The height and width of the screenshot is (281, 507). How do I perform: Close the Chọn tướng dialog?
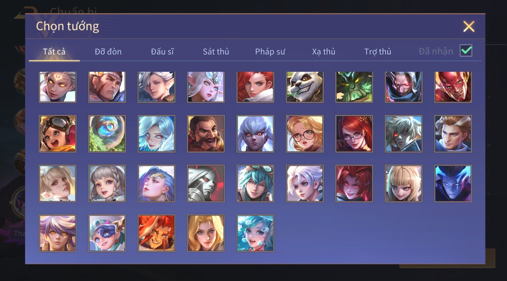tap(469, 26)
